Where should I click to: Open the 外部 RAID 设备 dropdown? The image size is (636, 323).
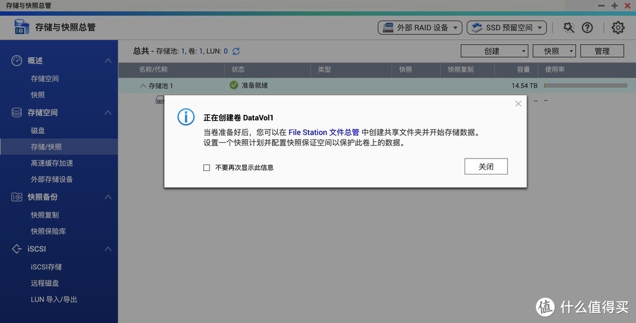pos(420,28)
